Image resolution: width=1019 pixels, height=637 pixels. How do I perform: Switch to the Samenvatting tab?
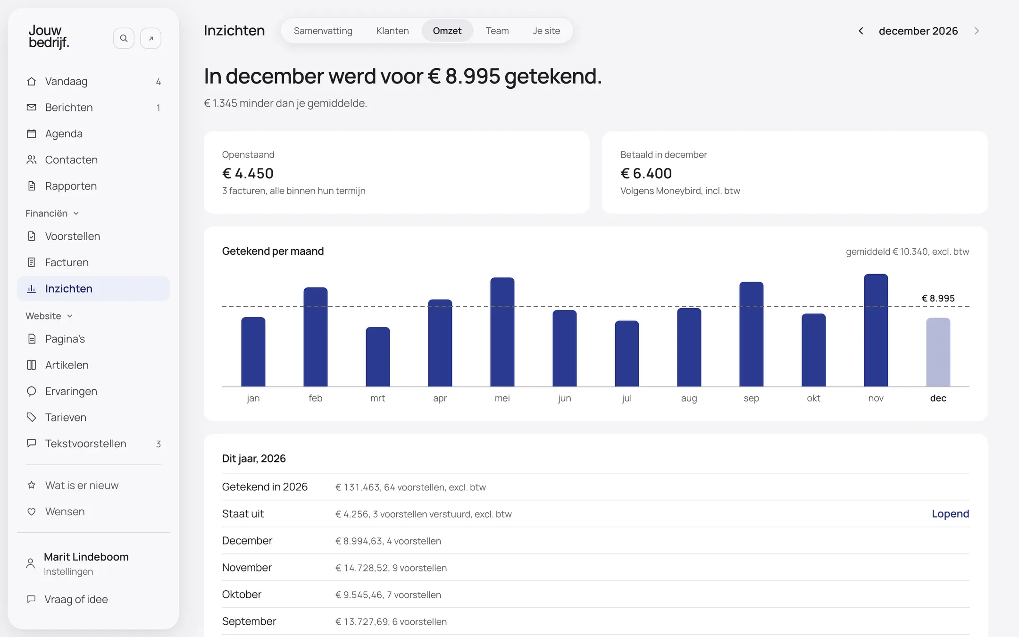click(x=323, y=31)
